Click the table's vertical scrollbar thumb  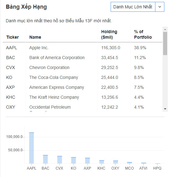click(165, 43)
